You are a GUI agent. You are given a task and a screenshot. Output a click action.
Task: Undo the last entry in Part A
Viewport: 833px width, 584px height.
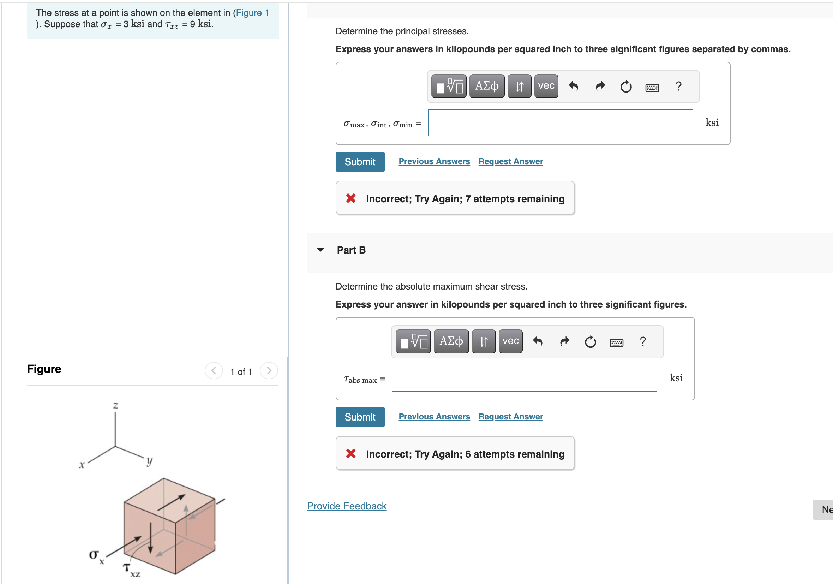574,86
